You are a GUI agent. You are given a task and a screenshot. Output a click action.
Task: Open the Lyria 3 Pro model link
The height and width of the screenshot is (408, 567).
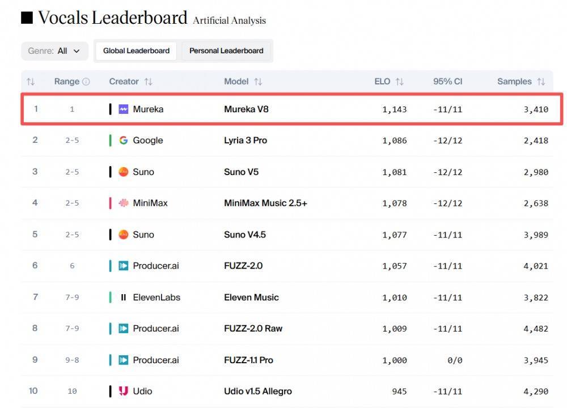coord(246,141)
